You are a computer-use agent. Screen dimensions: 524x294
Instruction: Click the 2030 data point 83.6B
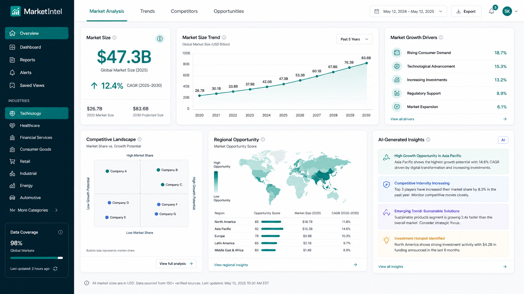tap(366, 63)
